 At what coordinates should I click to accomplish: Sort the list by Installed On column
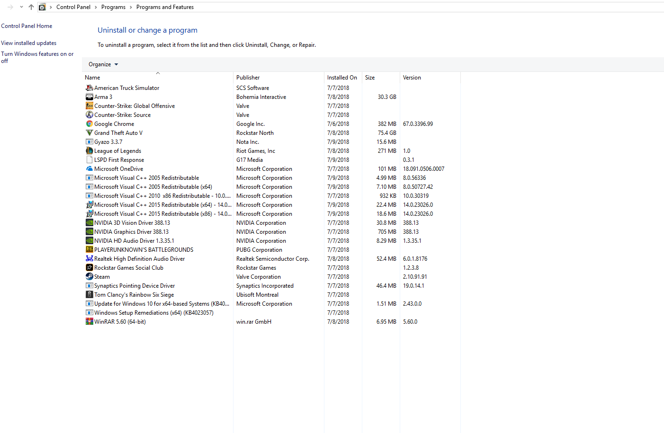(x=343, y=78)
